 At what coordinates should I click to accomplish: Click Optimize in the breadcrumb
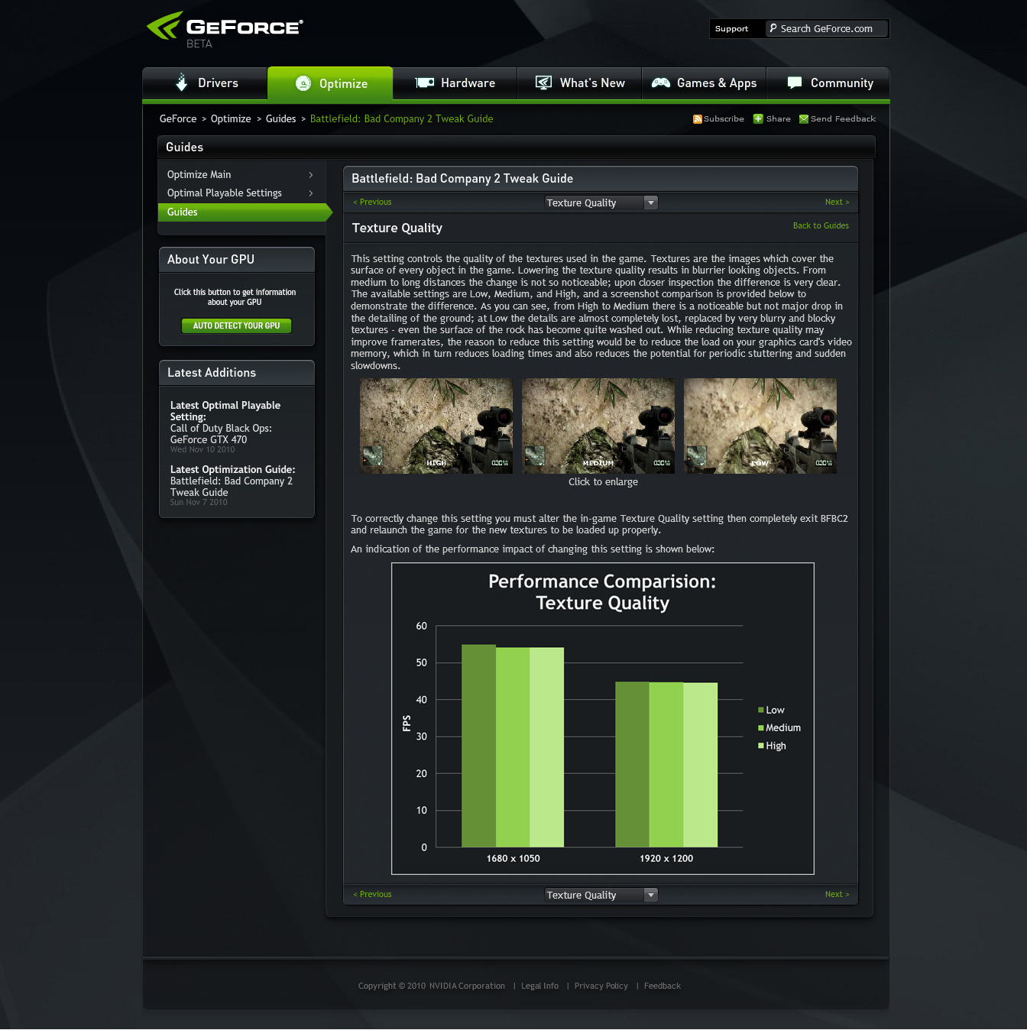click(x=231, y=118)
